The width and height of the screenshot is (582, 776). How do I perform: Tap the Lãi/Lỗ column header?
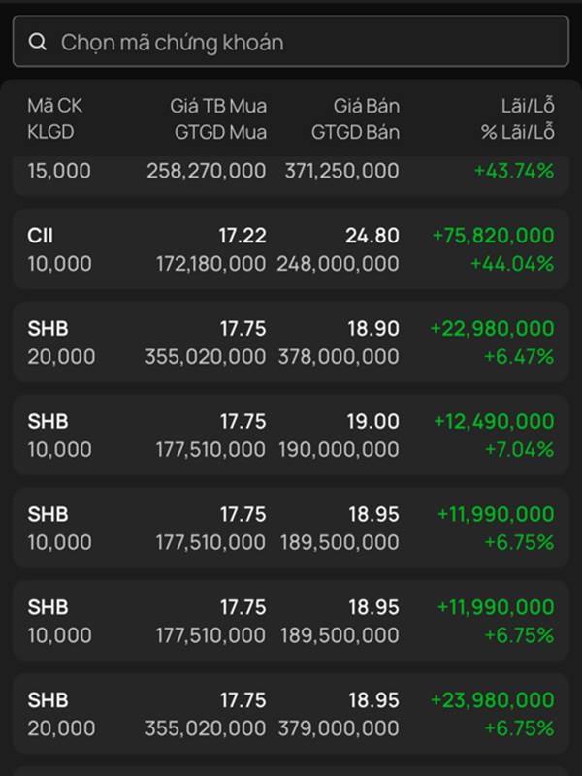coord(528,106)
